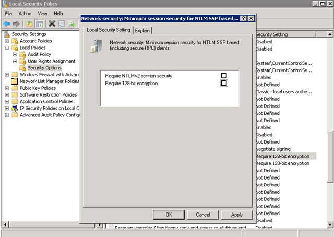Expand the Account Policies node
This screenshot has width=334, height=237.
[x=7, y=41]
